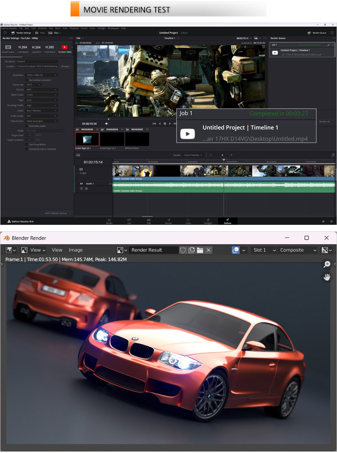Click the pencil edit icon on Job 1
The height and width of the screenshot is (453, 337).
point(328,45)
